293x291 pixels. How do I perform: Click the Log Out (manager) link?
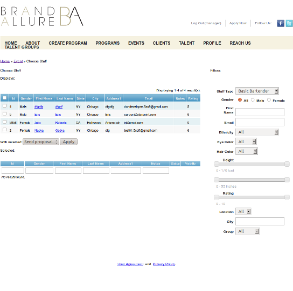point(206,23)
